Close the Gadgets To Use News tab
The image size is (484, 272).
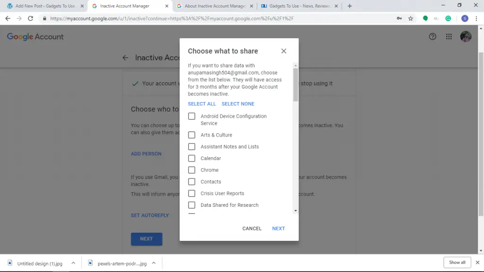(336, 6)
